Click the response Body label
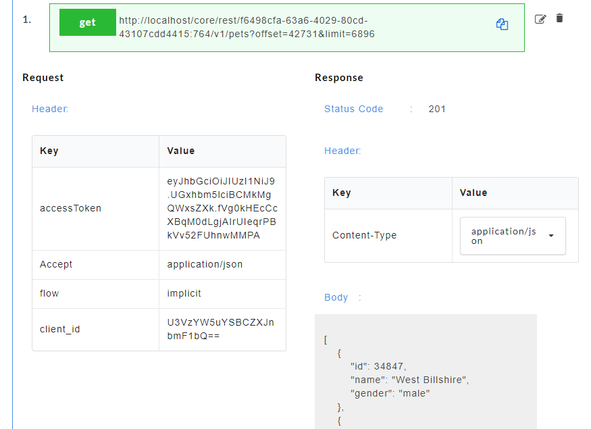Screen dimensions: 591x429 coord(336,297)
